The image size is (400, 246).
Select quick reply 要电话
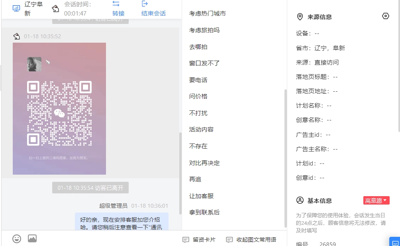point(198,80)
